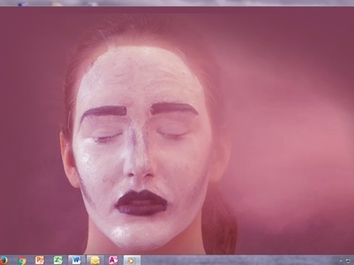Open Mozilla Firefox from the taskbar

[3, 260]
